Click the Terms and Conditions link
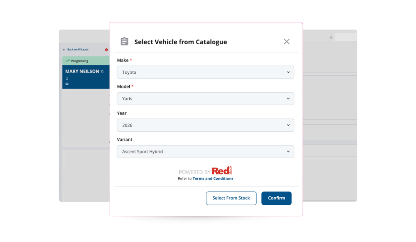Viewport: 416px width, 242px height. click(213, 179)
